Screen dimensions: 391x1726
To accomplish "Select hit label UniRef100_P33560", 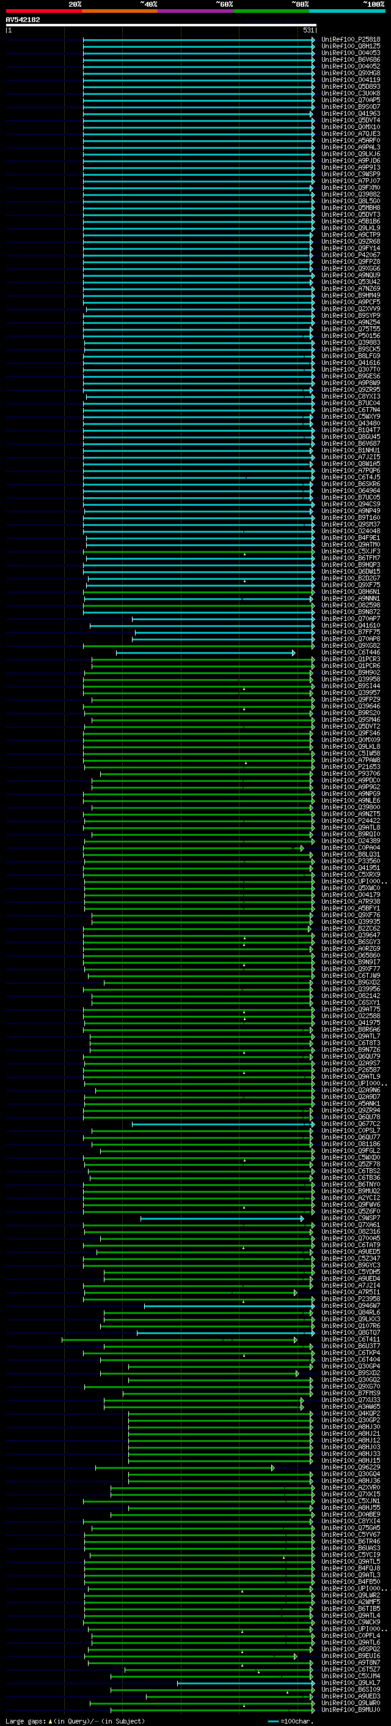I will click(x=351, y=861).
